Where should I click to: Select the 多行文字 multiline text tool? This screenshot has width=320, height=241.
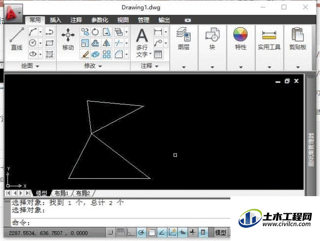142,42
